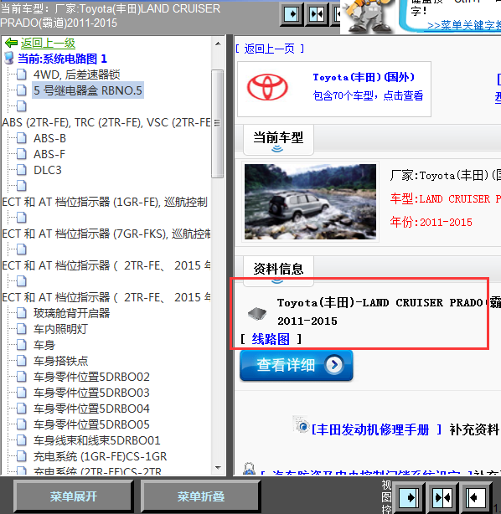Click bottom view control collapse-left button
Image resolution: width=501 pixels, height=514 pixels.
click(476, 497)
